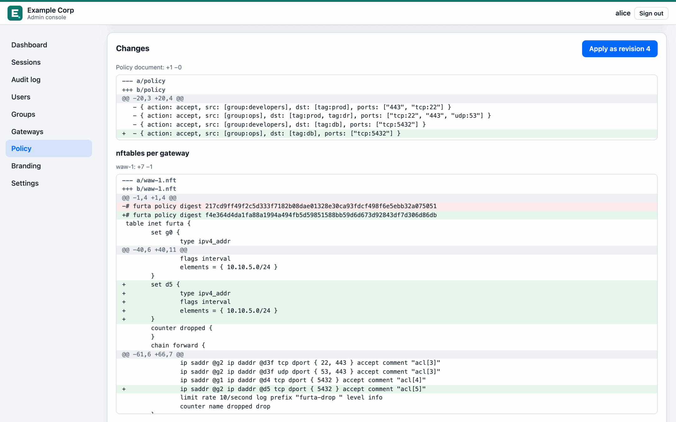Viewport: 676px width, 422px height.
Task: Click the '--- a/policy' line
Action: click(387, 81)
